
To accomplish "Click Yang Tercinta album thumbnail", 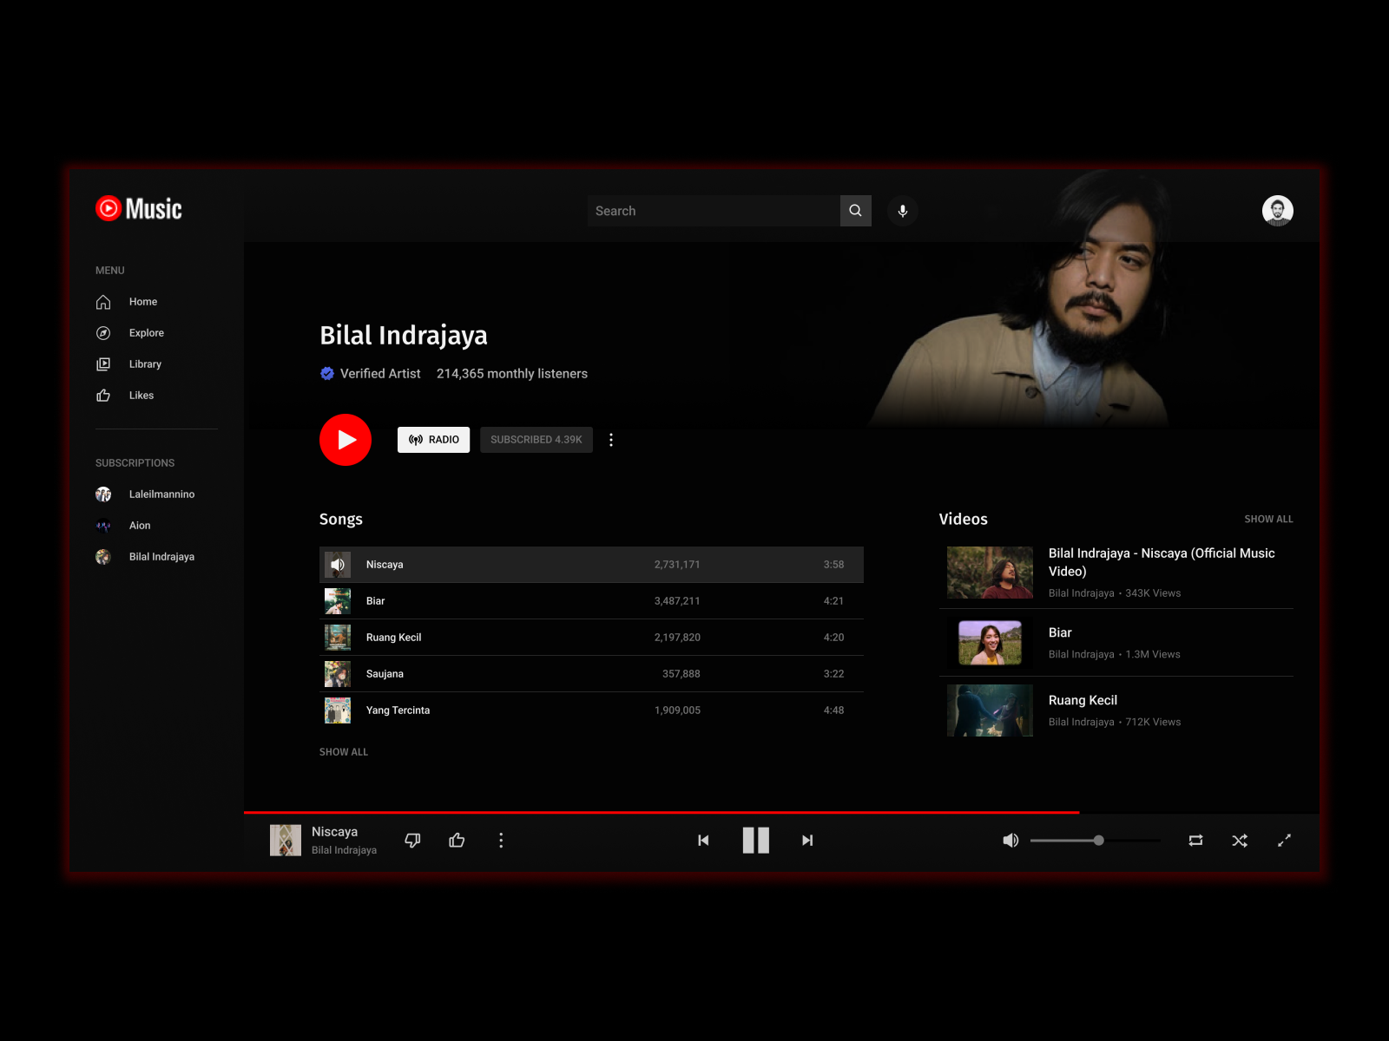I will pyautogui.click(x=338, y=710).
